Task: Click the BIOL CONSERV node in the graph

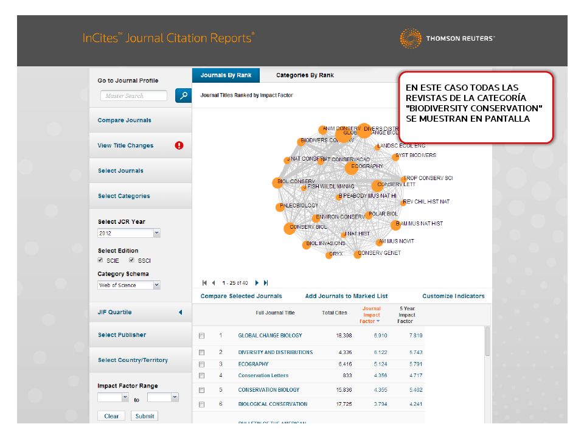Action: [277, 182]
